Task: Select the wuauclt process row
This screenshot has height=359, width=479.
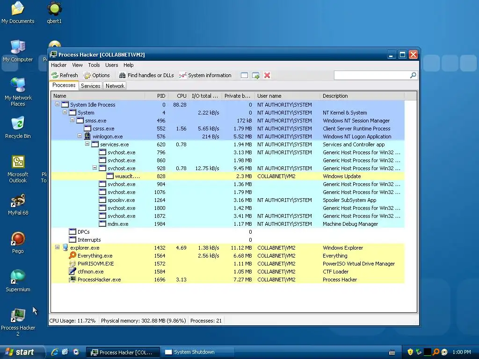Action: [228, 176]
